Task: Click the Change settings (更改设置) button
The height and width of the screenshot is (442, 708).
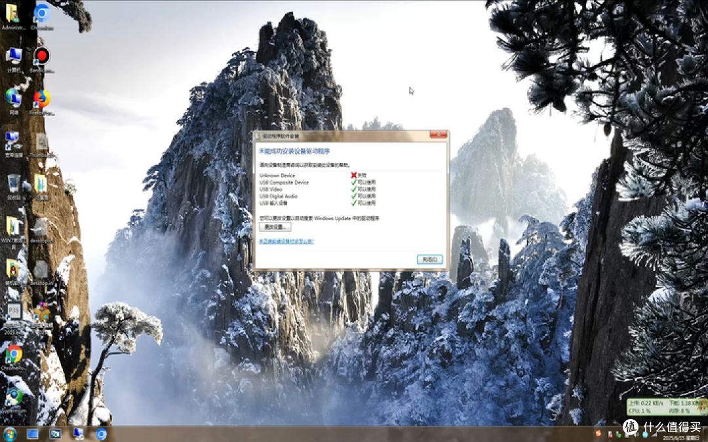Action: pos(275,227)
